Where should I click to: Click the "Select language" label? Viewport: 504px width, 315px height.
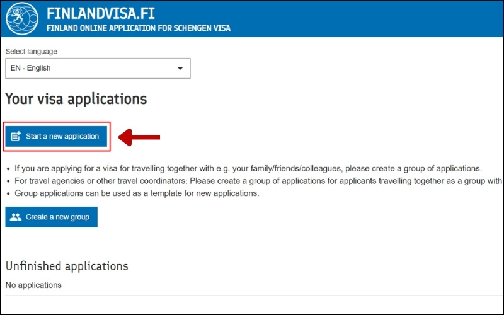point(31,52)
